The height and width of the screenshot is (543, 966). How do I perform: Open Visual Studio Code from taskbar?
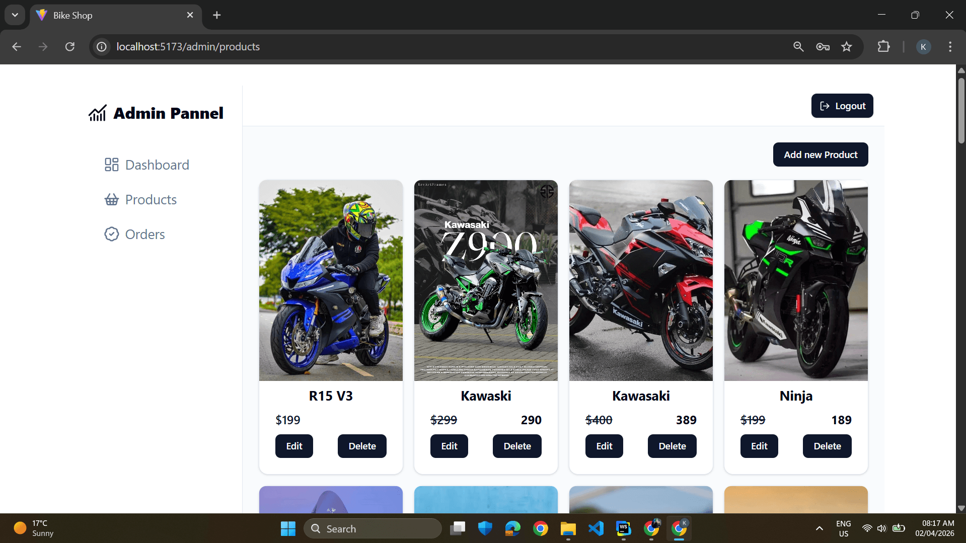click(x=596, y=528)
